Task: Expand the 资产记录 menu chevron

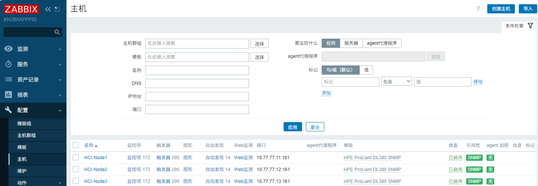Action: click(x=60, y=80)
